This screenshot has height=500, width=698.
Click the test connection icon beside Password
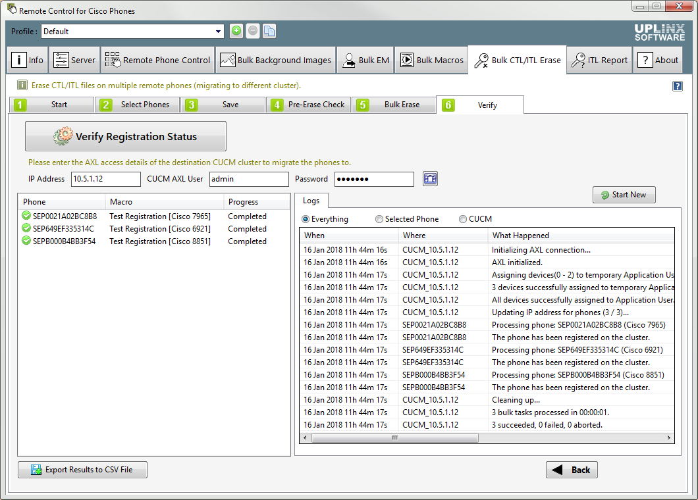[x=430, y=179]
